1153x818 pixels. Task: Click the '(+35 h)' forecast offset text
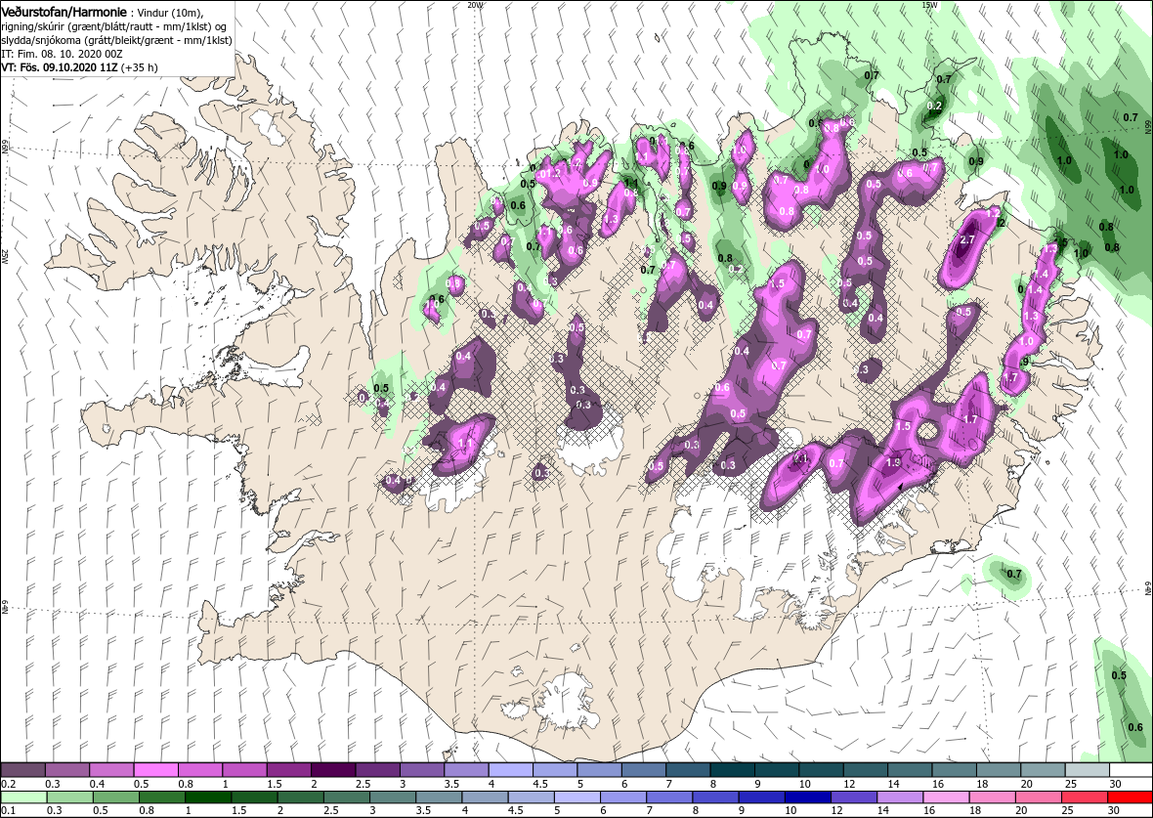141,67
